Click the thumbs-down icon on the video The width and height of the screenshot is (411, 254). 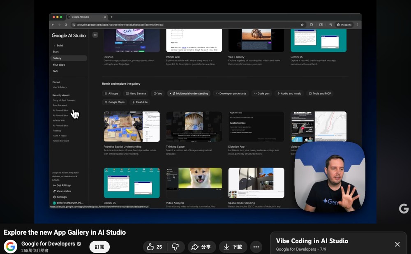click(176, 247)
